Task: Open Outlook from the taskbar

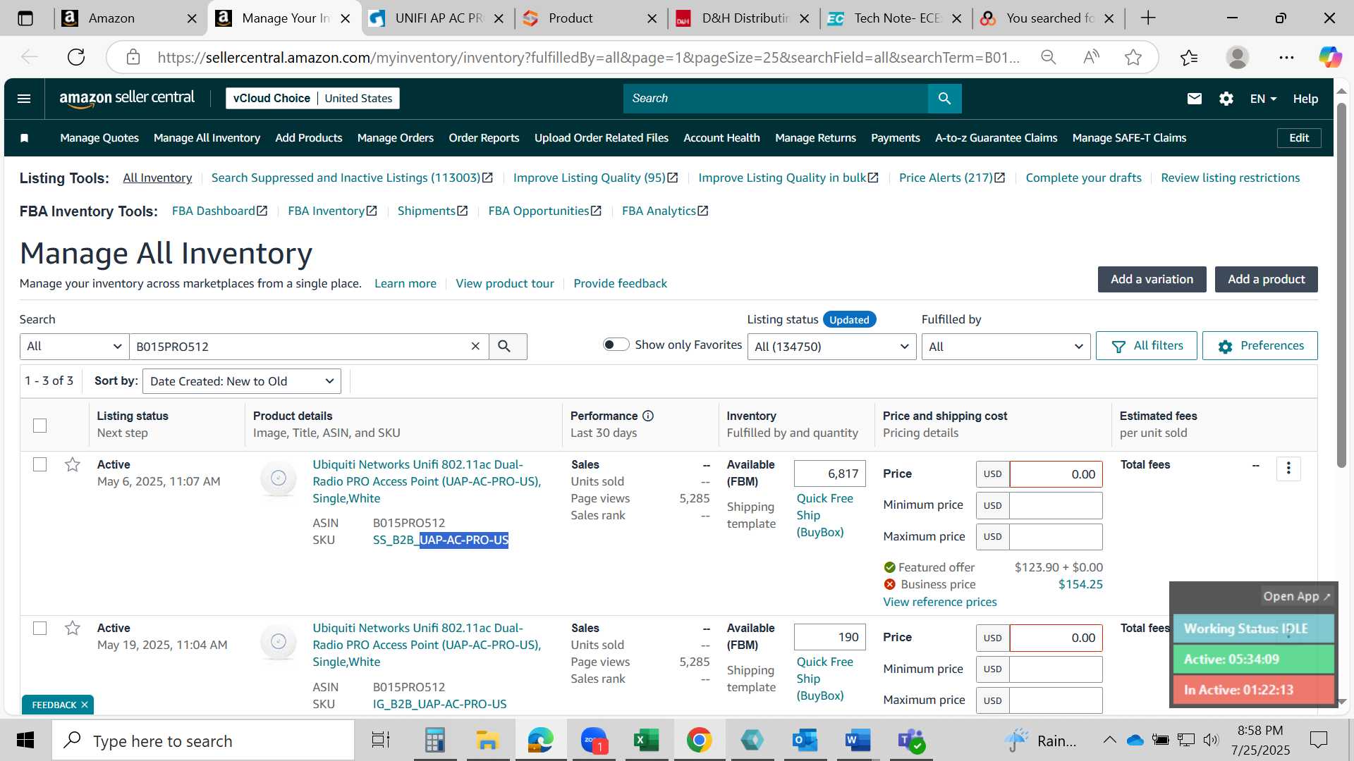Action: (804, 741)
